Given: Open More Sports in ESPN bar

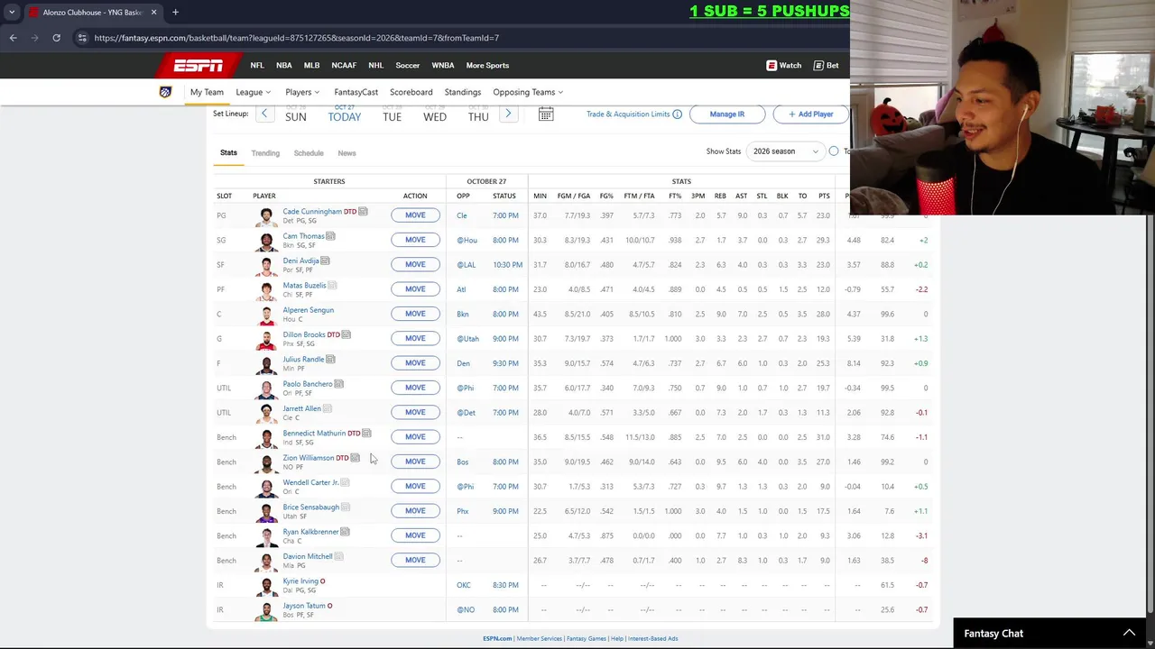Looking at the screenshot, I should coord(487,65).
